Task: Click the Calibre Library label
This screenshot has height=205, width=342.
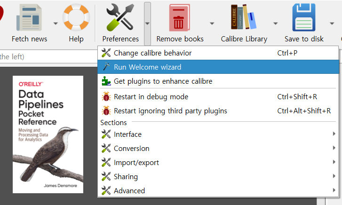Action: [x=244, y=39]
